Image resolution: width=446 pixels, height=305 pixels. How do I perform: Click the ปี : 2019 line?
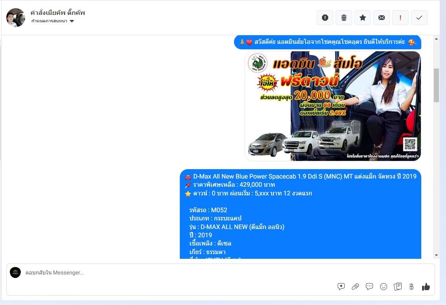[x=201, y=235]
